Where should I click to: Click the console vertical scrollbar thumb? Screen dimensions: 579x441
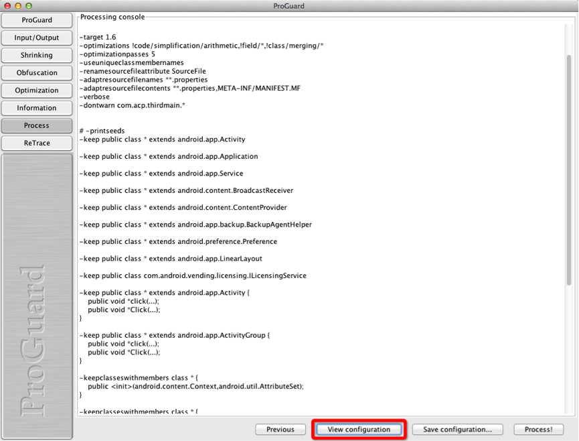[x=569, y=170]
